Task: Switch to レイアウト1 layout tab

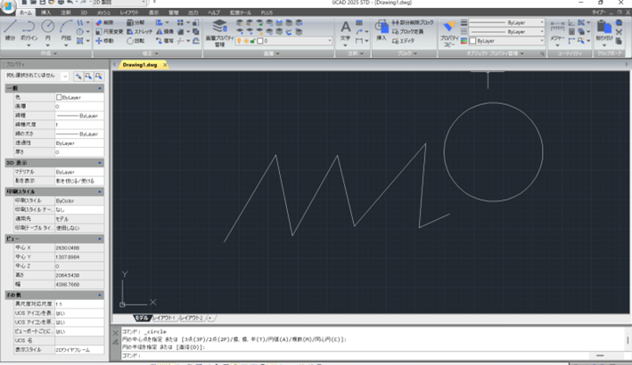Action: [x=164, y=318]
